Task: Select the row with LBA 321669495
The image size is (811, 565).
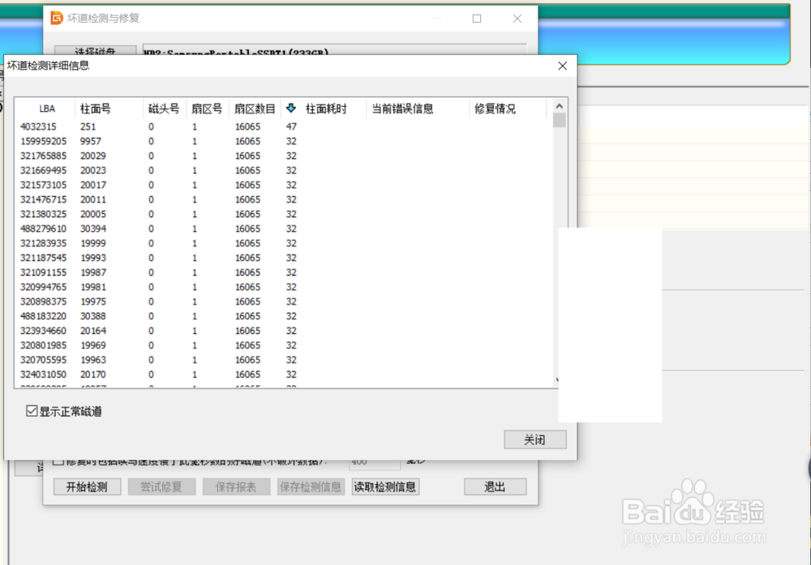Action: click(x=285, y=170)
